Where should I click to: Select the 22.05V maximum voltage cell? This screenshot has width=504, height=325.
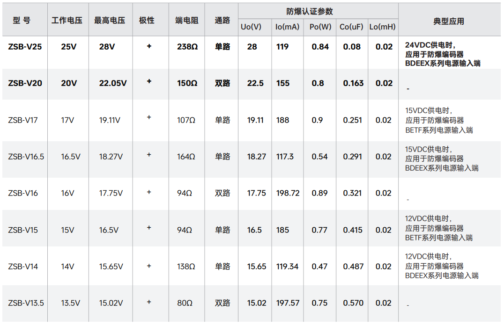112,83
